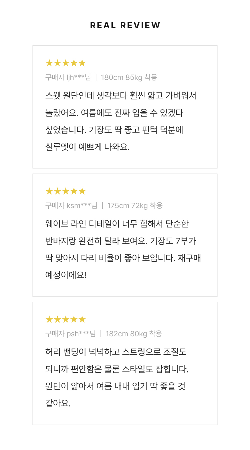Click third star in ksm*** review
Screen dimensions: 250x450
coord(66,191)
